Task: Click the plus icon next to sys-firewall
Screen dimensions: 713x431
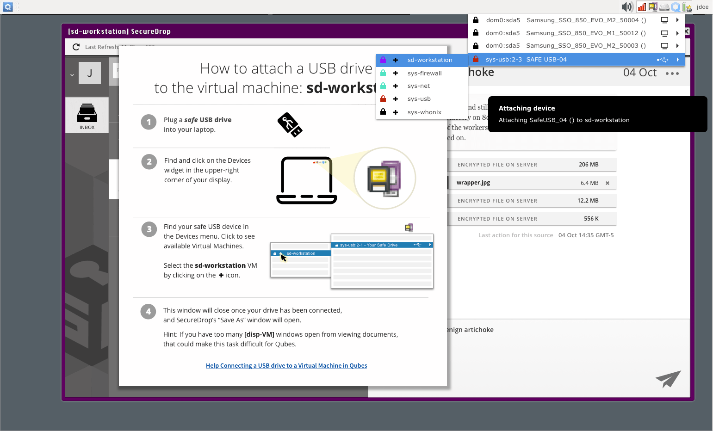Action: click(x=396, y=73)
